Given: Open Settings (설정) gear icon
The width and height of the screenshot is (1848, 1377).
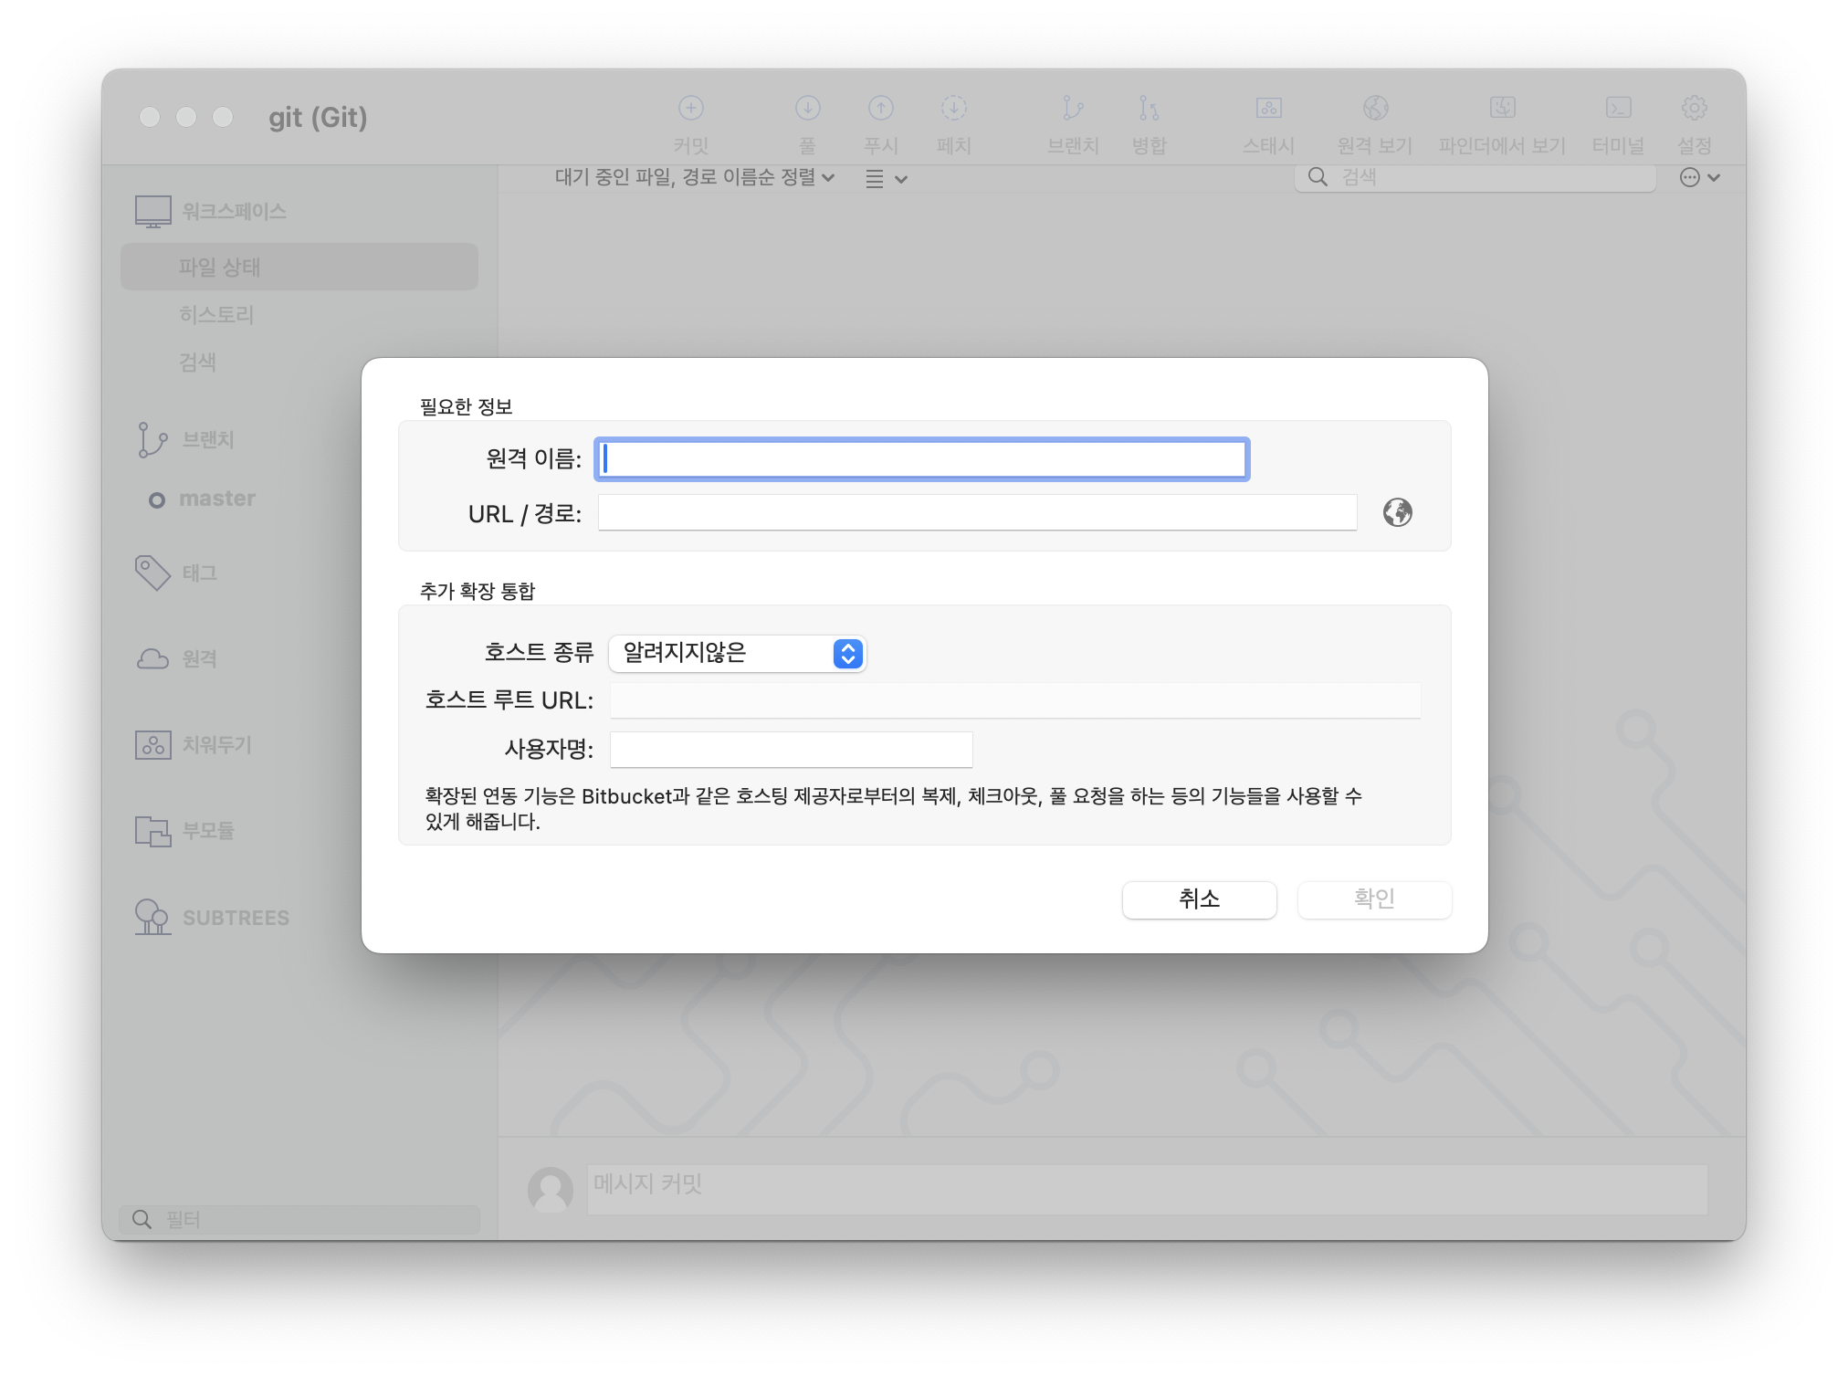Looking at the screenshot, I should click(x=1694, y=109).
